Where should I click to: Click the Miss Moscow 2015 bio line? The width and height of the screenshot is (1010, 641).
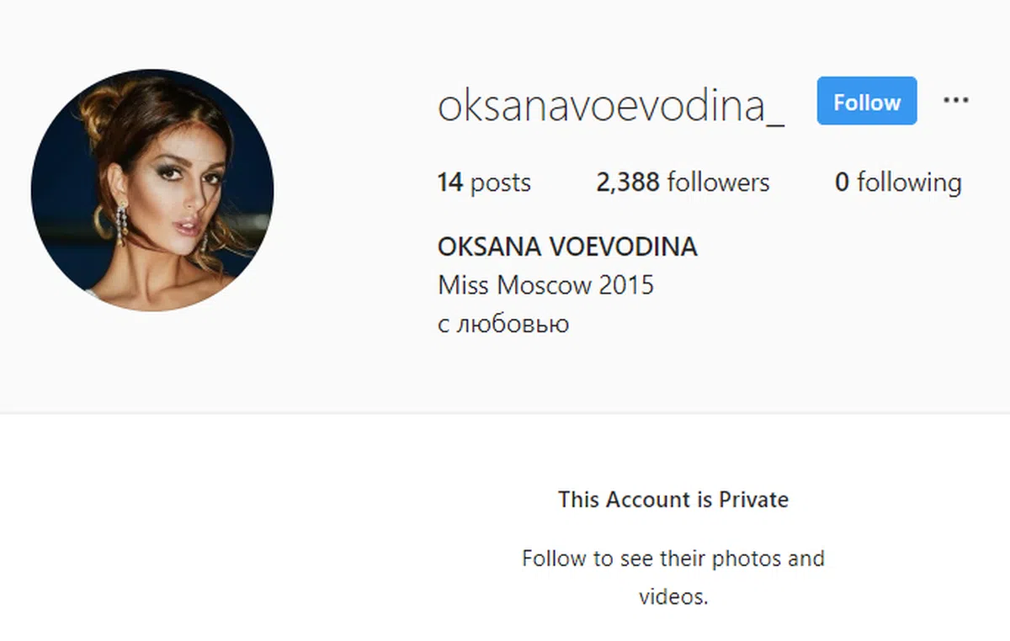pyautogui.click(x=545, y=285)
